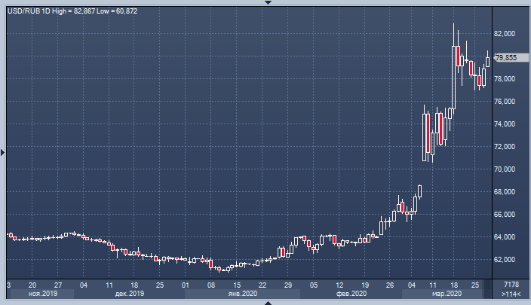531x305 pixels.
Task: Select the янв.2020 month on time axis
Action: click(244, 294)
